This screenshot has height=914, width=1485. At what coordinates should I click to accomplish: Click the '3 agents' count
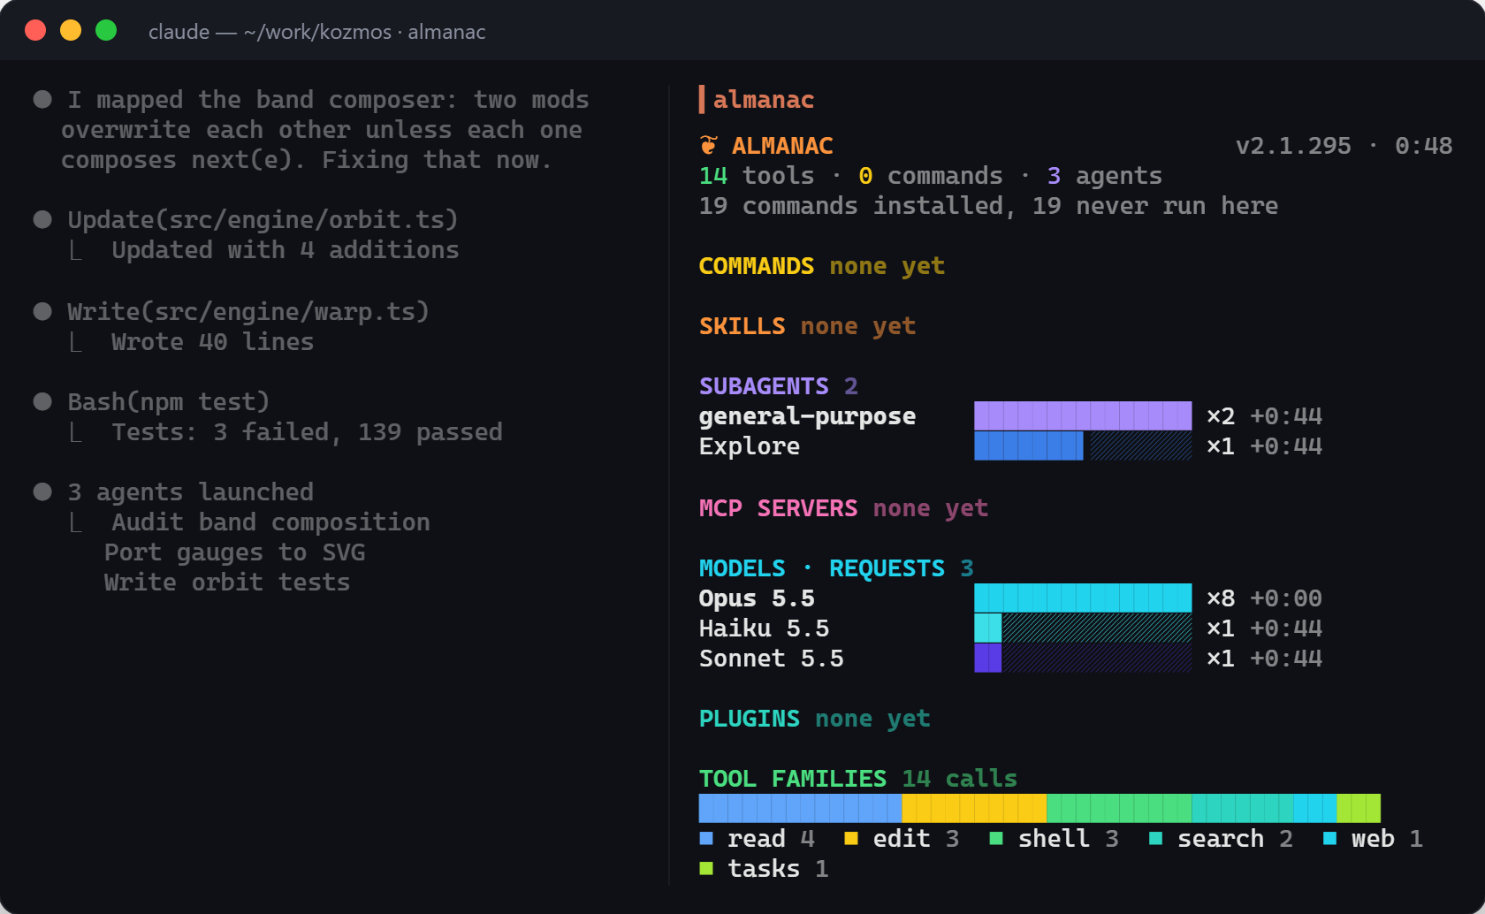coord(1104,176)
